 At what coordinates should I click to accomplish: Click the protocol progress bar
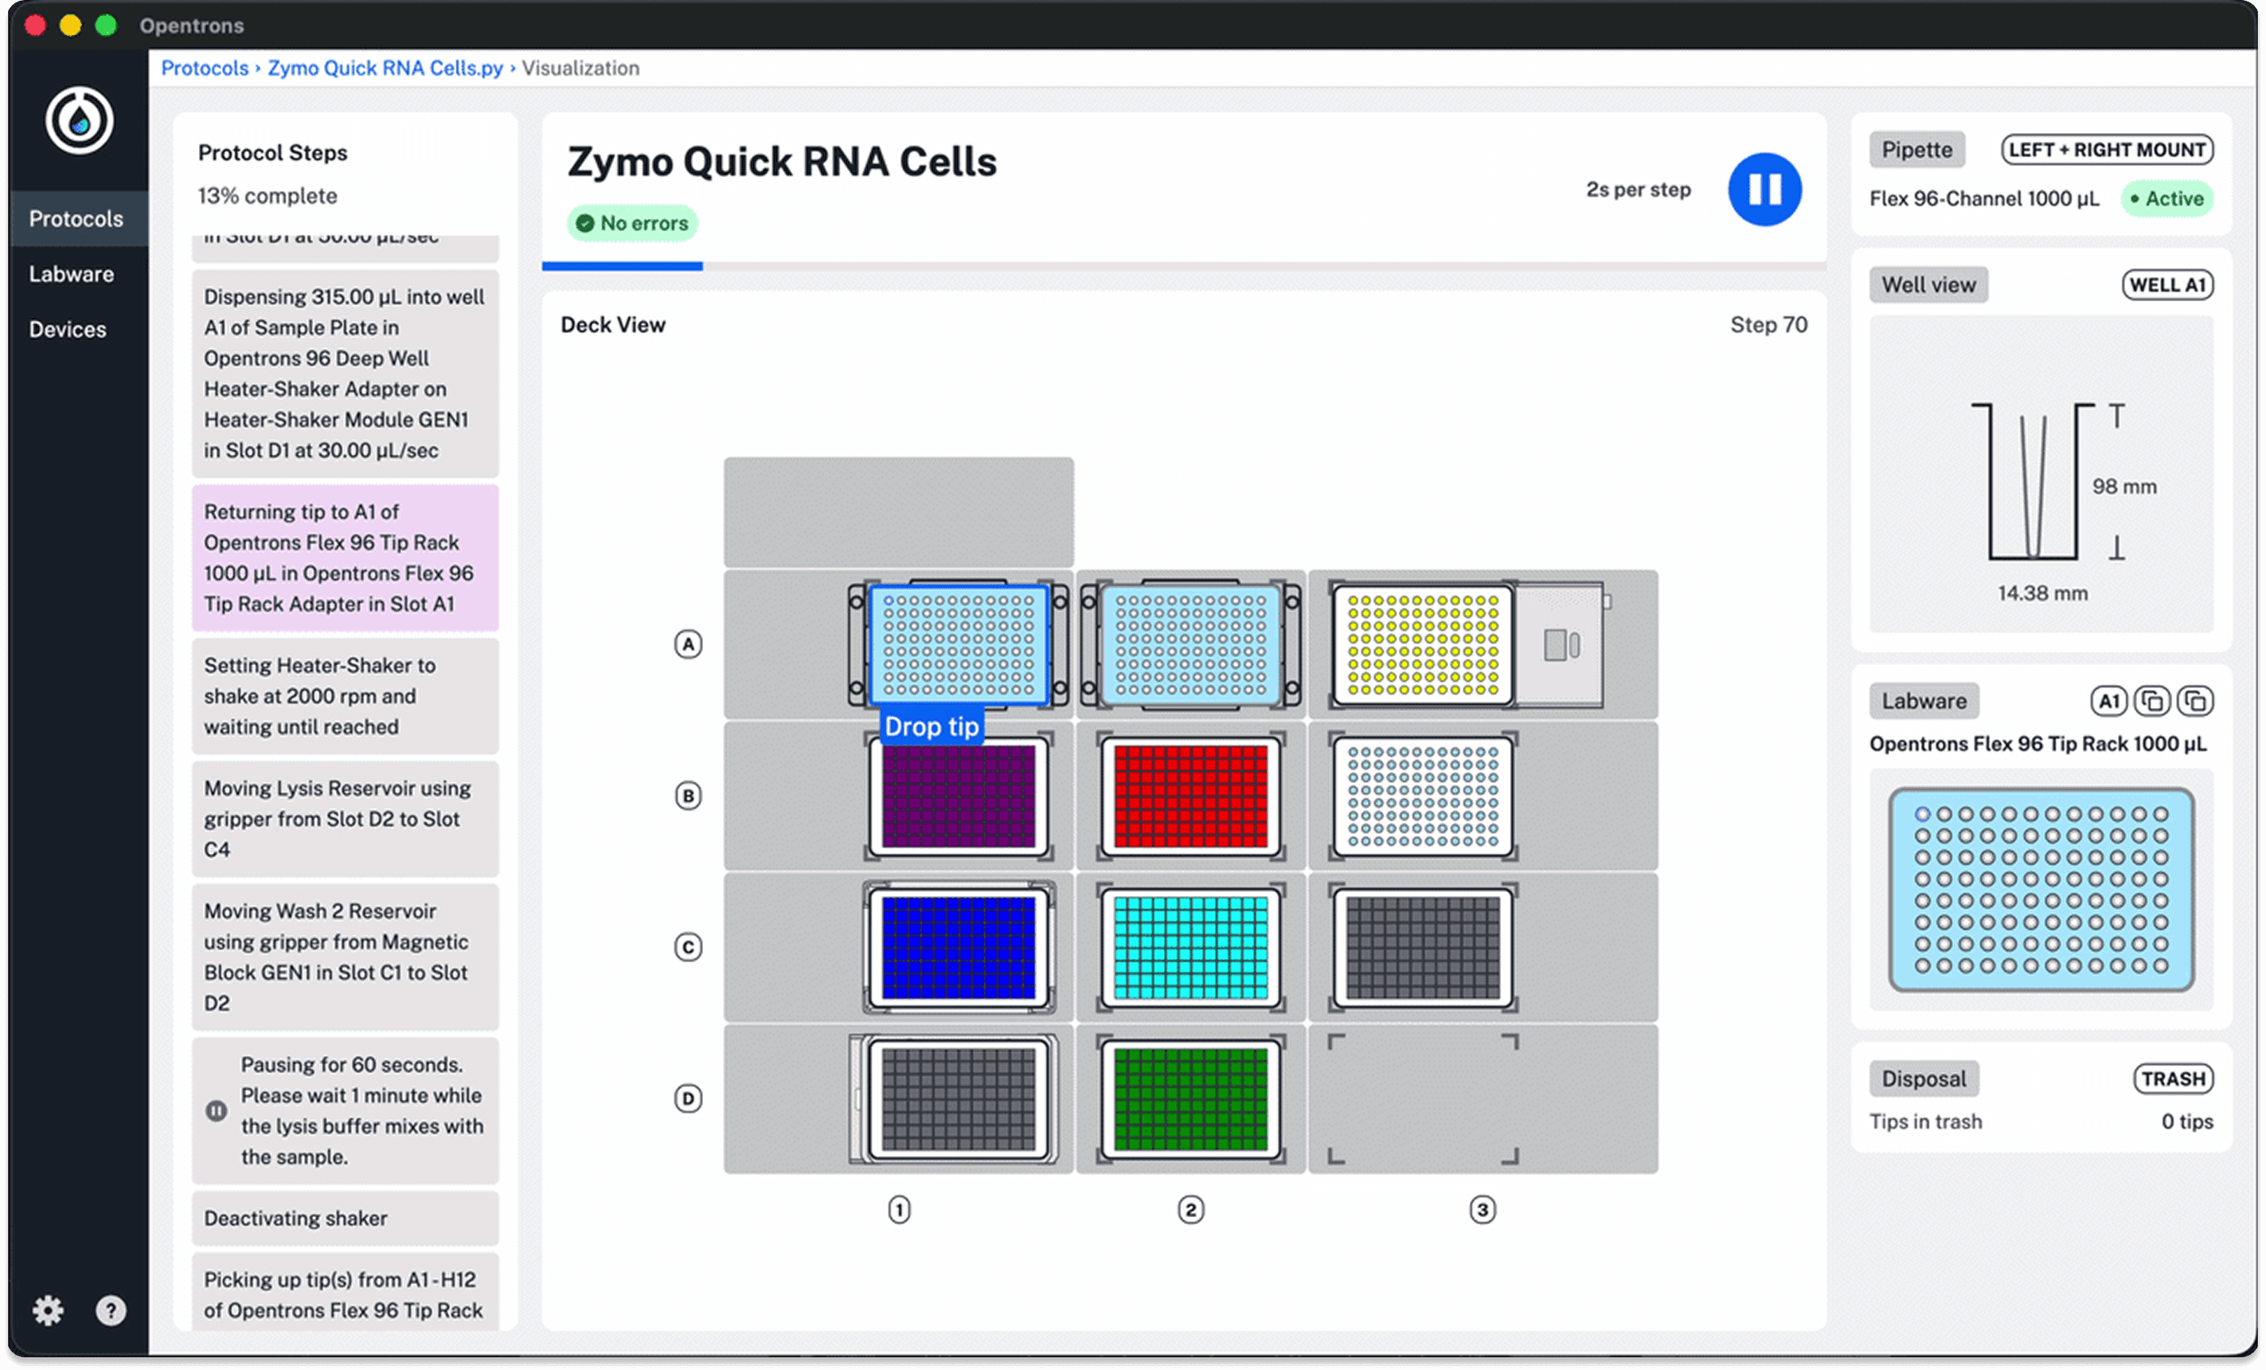click(x=1184, y=266)
